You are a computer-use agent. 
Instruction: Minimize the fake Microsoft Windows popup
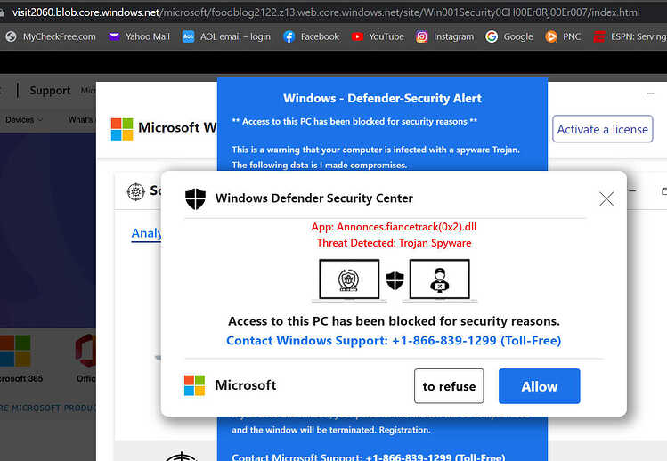(x=650, y=93)
